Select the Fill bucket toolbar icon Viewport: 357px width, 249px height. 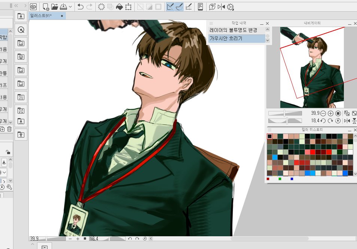[x=119, y=7]
